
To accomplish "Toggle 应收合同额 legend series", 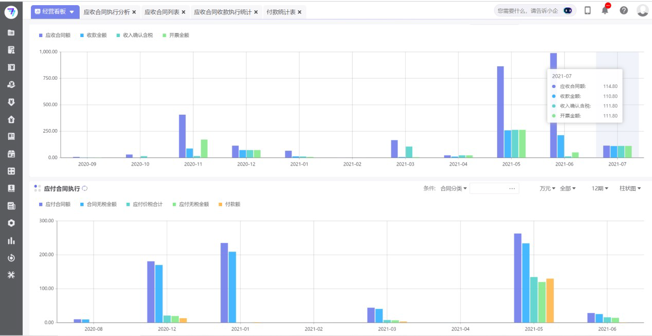I will pyautogui.click(x=55, y=35).
